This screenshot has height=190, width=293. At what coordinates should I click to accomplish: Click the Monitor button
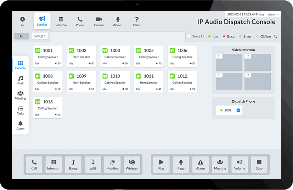[x=112, y=165]
